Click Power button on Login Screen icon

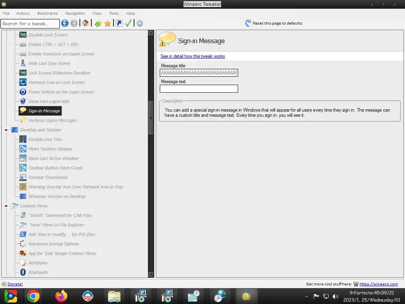[x=23, y=92]
